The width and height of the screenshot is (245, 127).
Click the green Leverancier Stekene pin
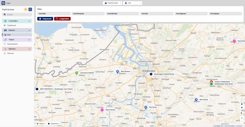point(77,73)
